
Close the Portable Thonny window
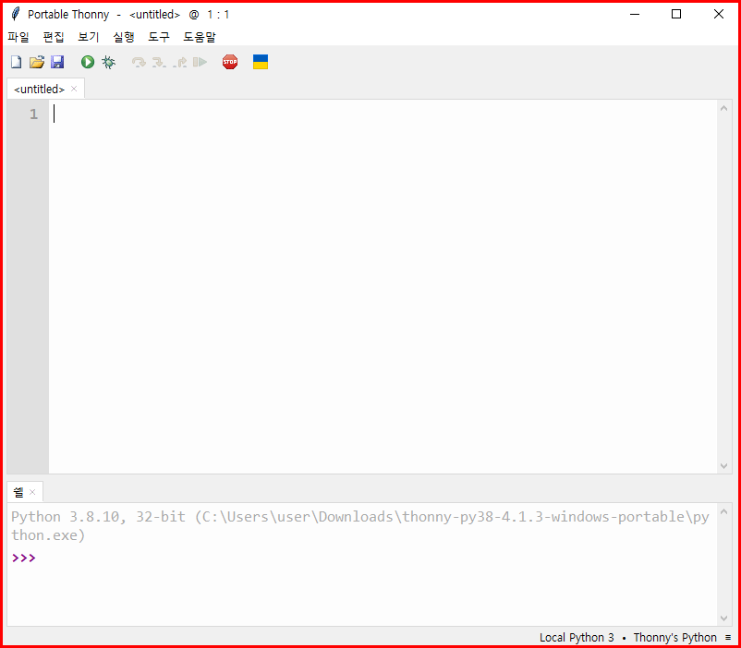point(718,14)
